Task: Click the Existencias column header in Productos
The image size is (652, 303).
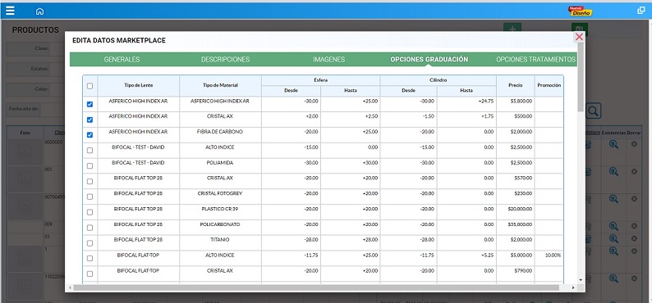Action: pyautogui.click(x=613, y=133)
